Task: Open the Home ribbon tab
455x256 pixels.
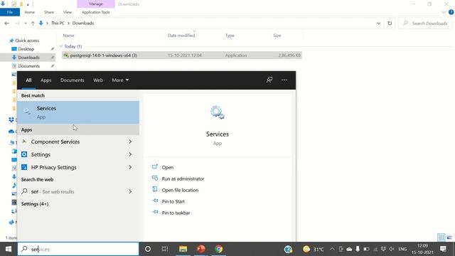Action: (x=30, y=12)
